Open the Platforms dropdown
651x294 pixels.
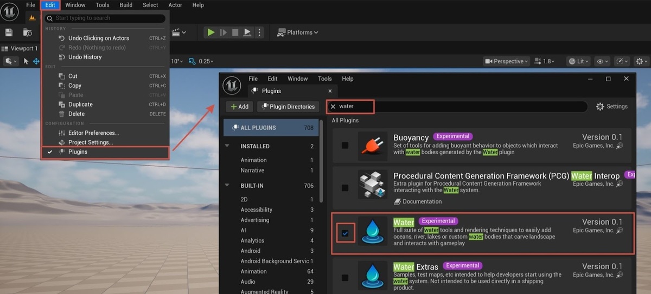point(298,32)
